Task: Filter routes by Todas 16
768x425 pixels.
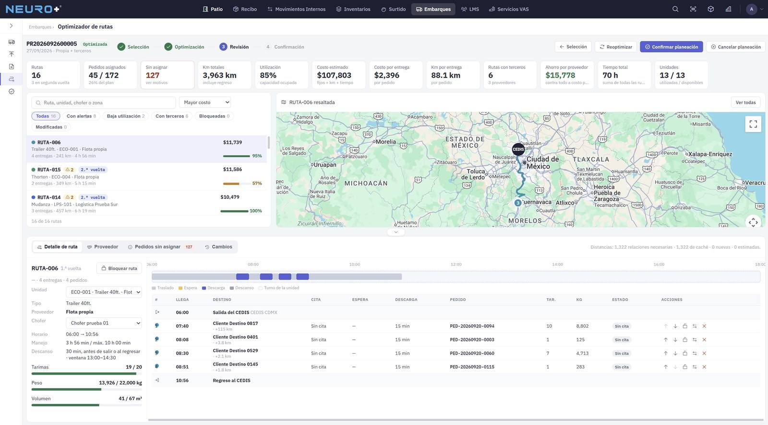Action: coord(46,116)
